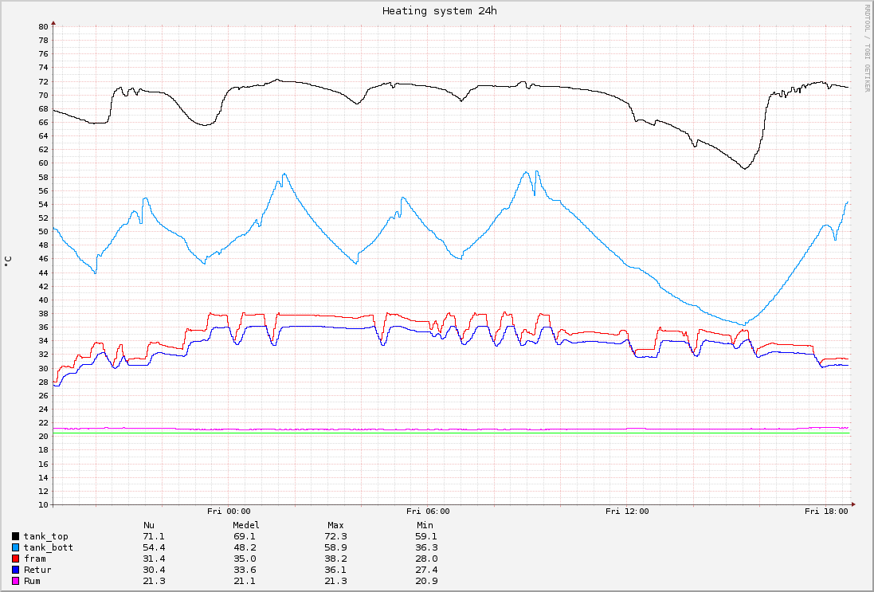Click the Min column header
The image size is (874, 592).
pos(425,525)
